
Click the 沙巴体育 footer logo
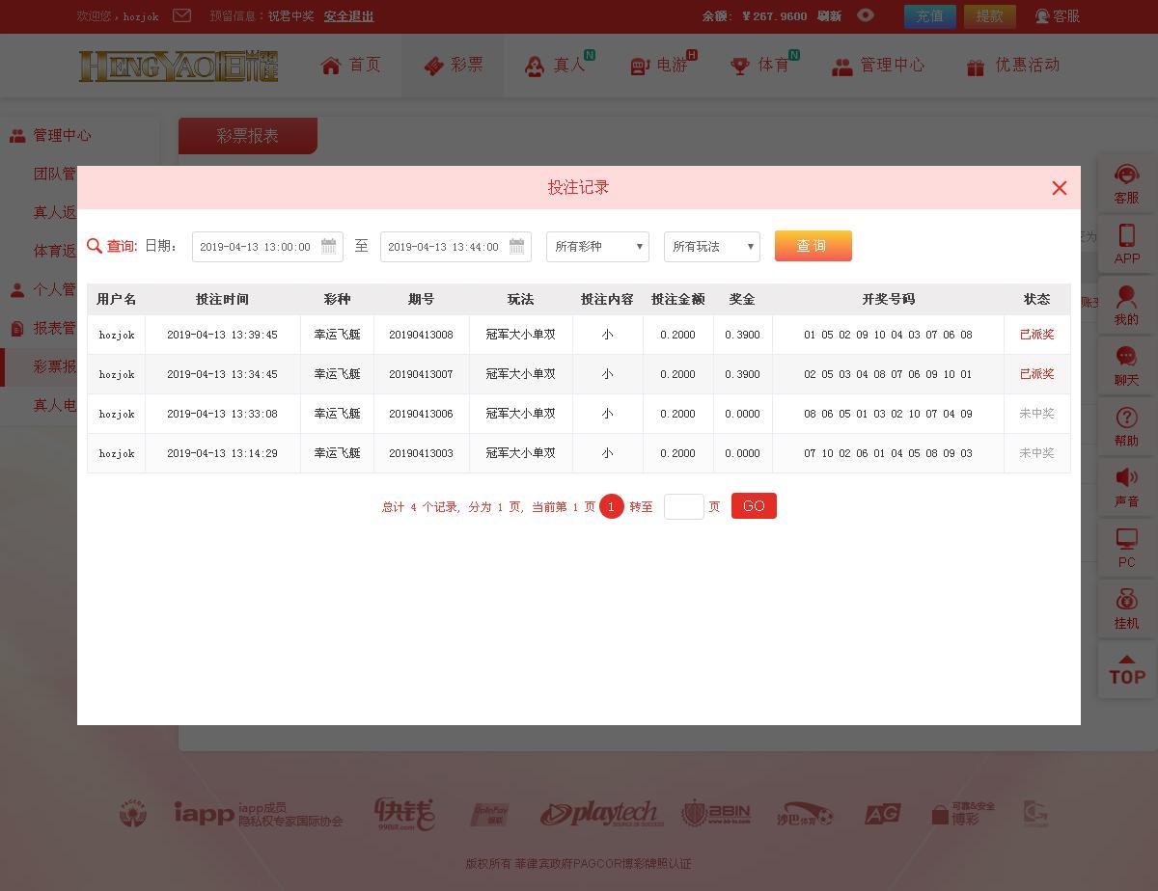tap(805, 814)
